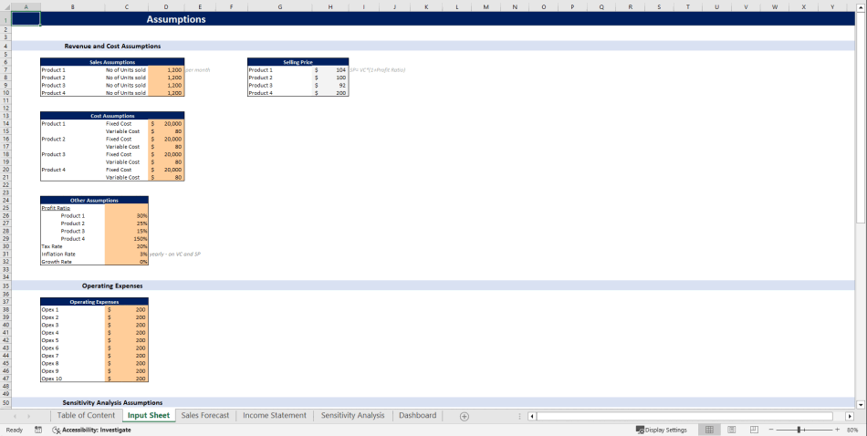Click the 80% zoom level button
Screen dimensions: 867x436
[x=852, y=430]
